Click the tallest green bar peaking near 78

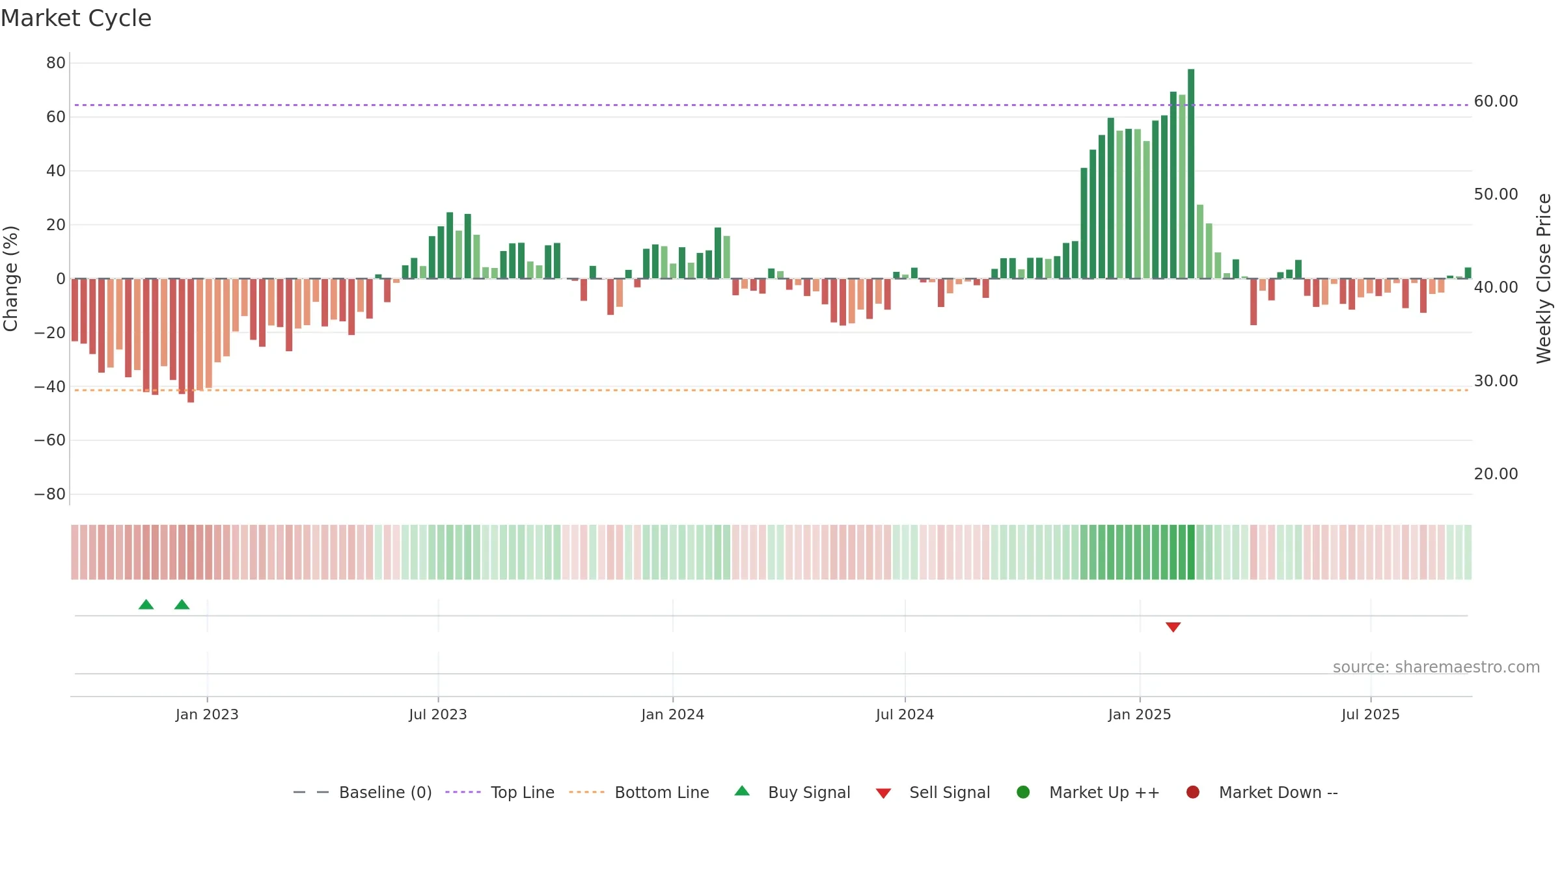[1191, 174]
